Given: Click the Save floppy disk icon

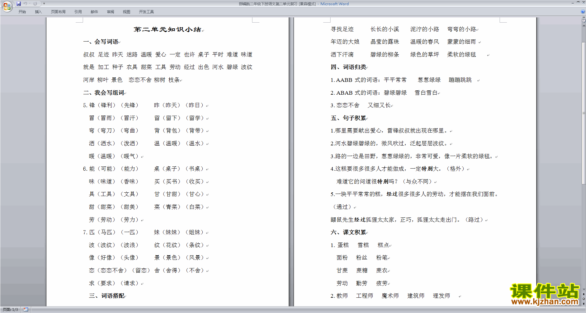Looking at the screenshot, I should tap(19, 4).
